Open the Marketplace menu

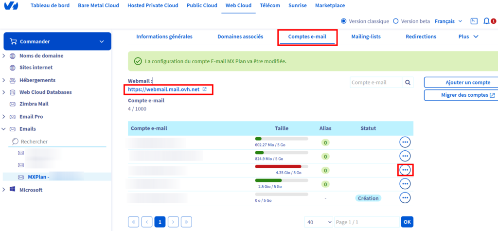pyautogui.click(x=330, y=5)
